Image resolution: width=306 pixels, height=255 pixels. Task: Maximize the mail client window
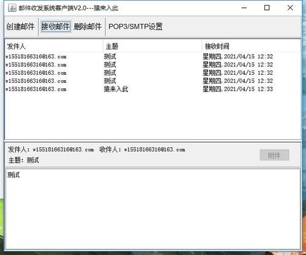coord(267,8)
